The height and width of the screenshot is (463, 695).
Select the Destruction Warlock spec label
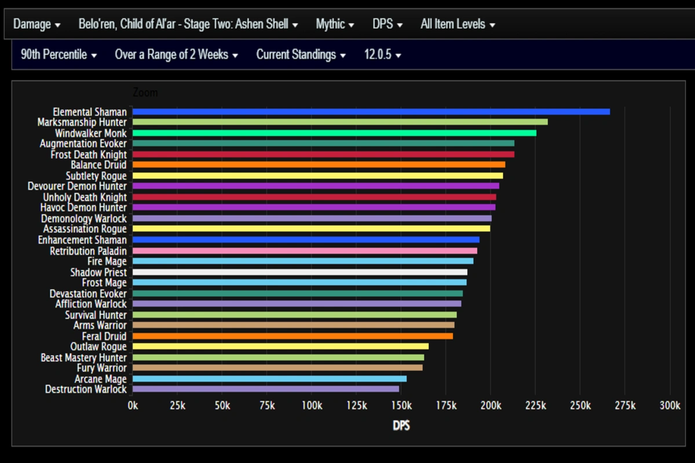86,389
